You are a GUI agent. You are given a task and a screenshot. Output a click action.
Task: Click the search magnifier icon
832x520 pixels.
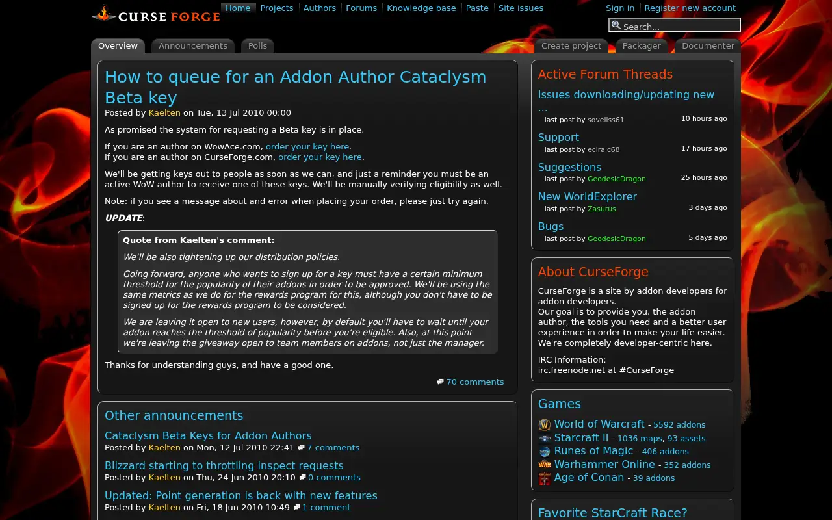(x=616, y=25)
